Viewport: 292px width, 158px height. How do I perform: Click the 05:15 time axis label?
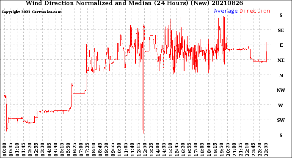[62, 150]
